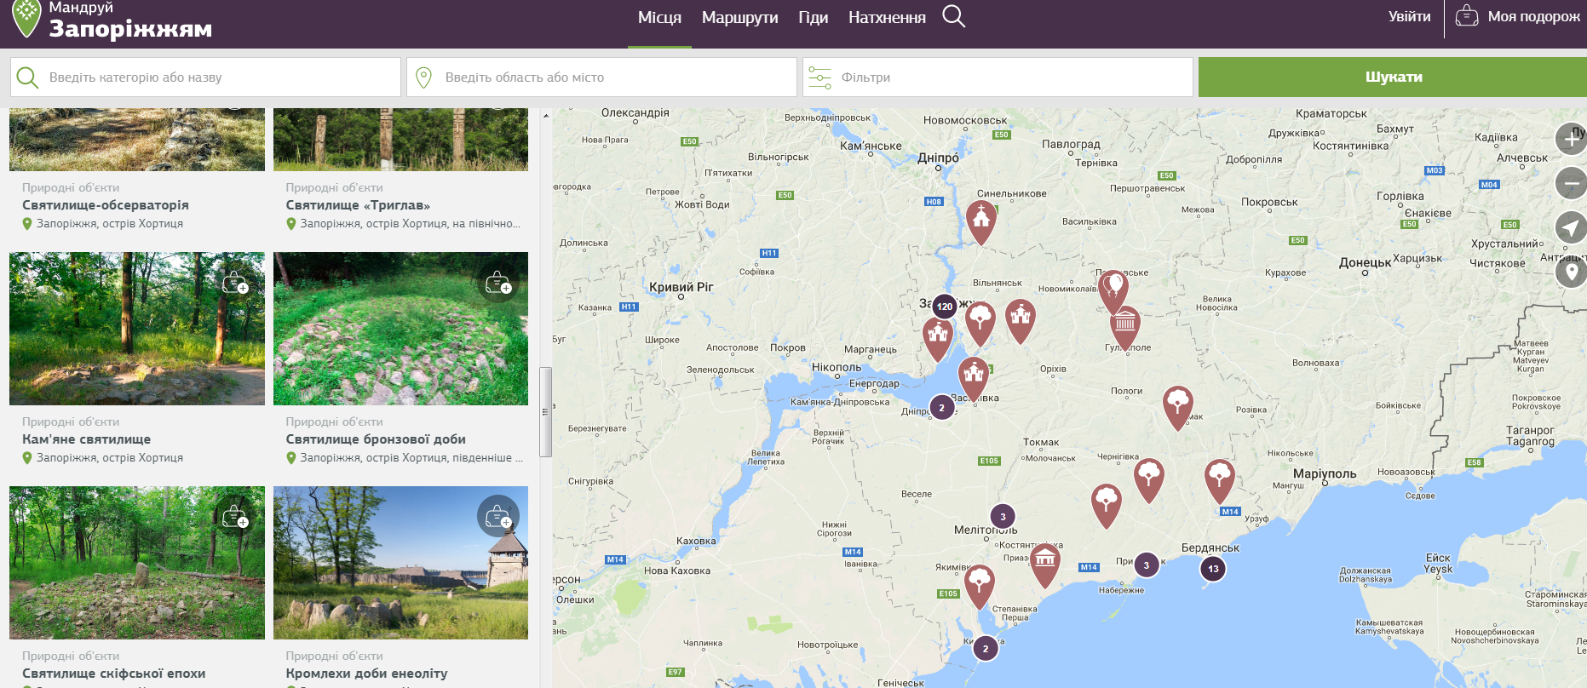Add Святилище бронзової доби to trip
1587x688 pixels.
(498, 283)
